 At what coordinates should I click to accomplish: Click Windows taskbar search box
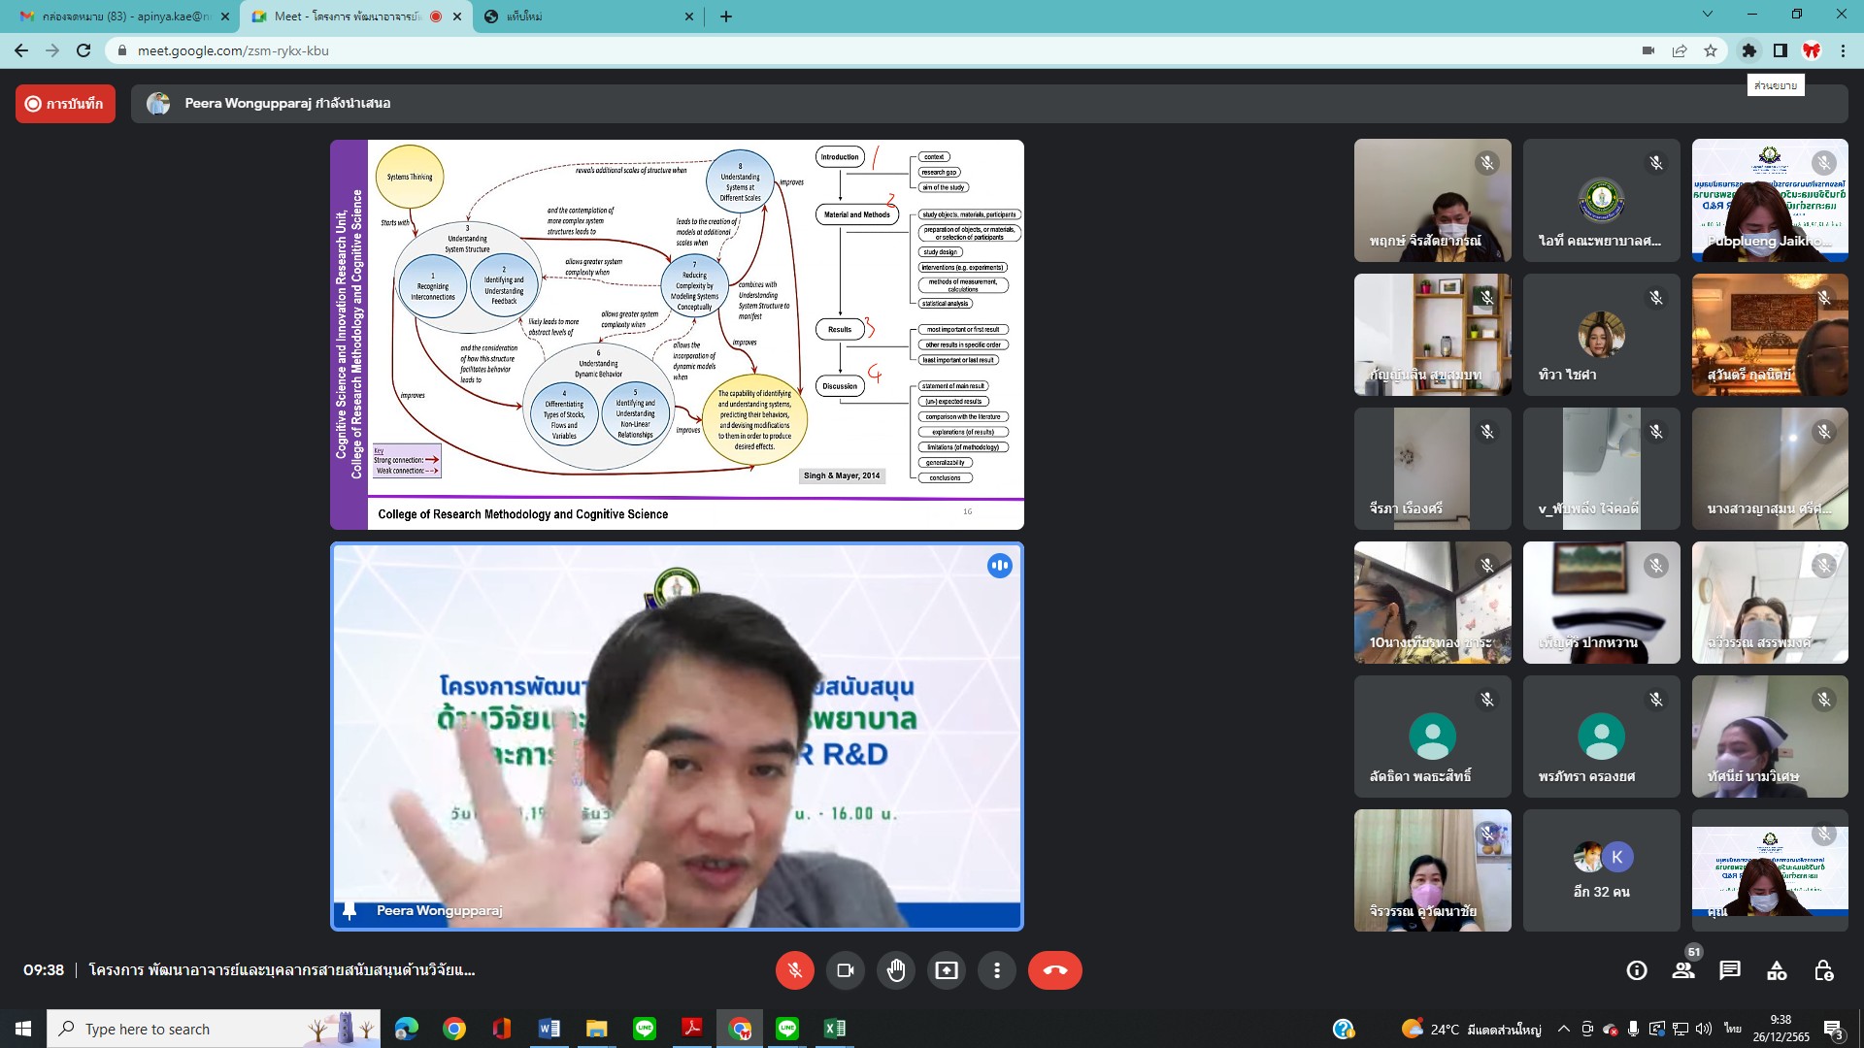tap(214, 1029)
